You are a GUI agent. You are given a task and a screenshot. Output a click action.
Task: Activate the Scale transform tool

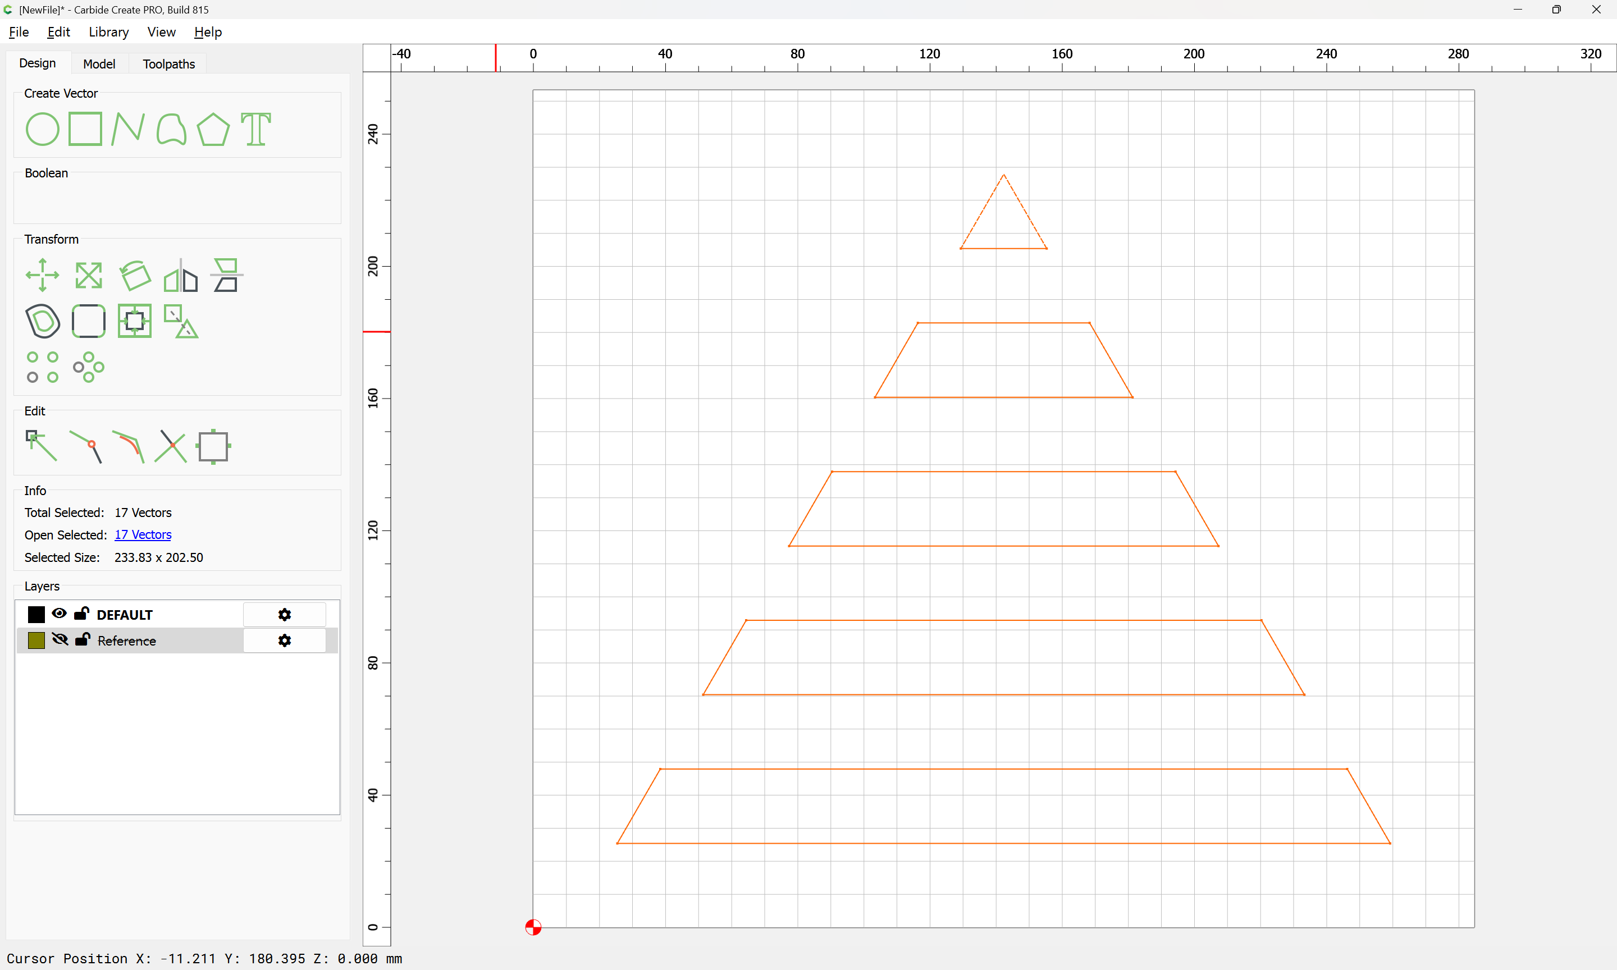click(89, 275)
